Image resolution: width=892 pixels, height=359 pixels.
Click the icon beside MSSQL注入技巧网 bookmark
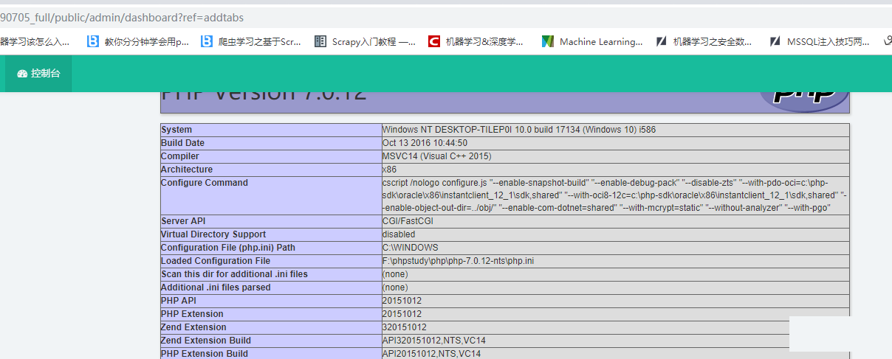point(775,41)
